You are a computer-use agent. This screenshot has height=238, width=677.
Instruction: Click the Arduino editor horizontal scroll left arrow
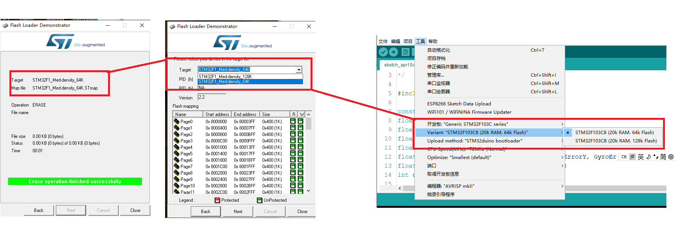(x=400, y=188)
